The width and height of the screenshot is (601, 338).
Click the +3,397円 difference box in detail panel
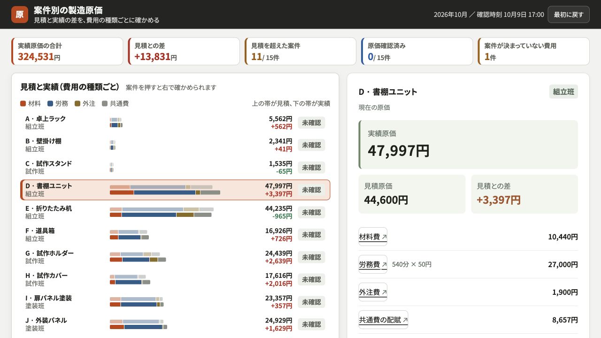(524, 194)
